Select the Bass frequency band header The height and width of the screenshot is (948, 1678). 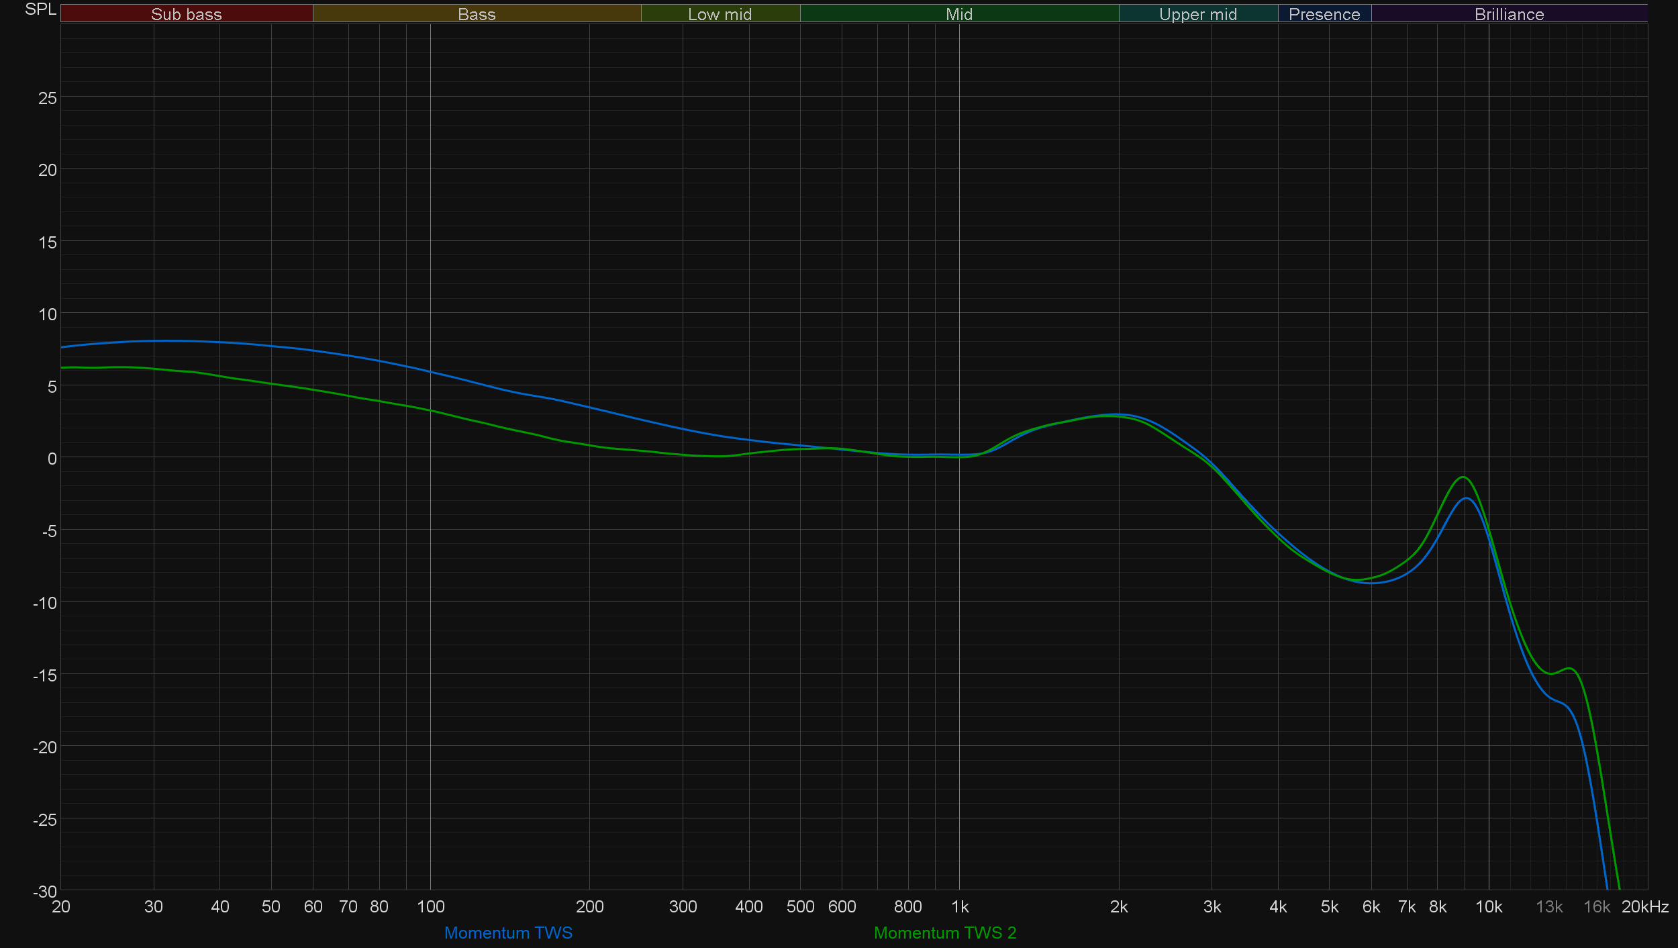(477, 14)
